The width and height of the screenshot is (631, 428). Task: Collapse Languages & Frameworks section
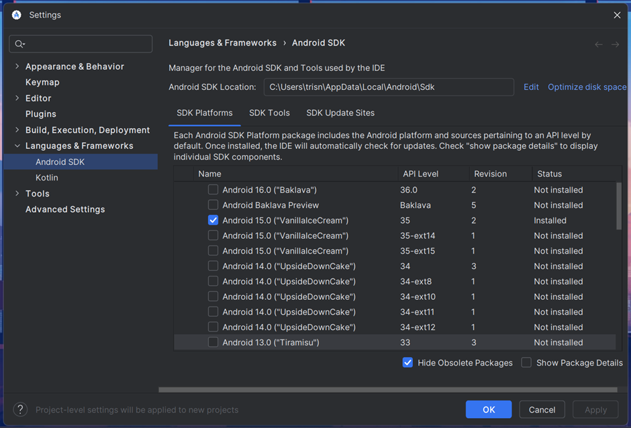coord(17,146)
